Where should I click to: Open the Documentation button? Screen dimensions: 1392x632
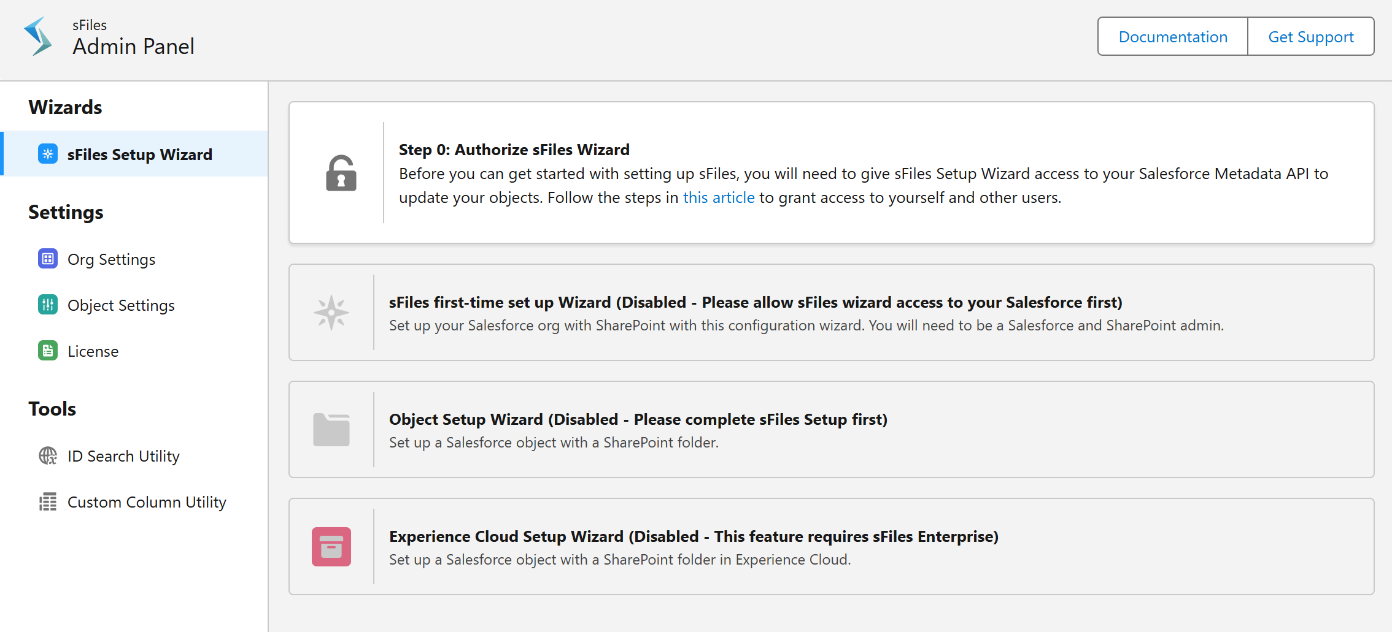click(x=1173, y=37)
